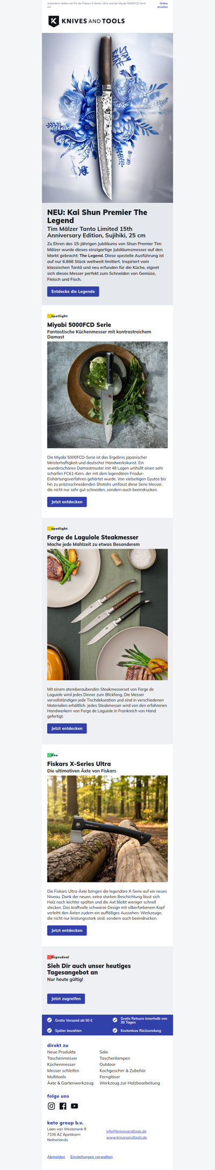This screenshot has width=215, height=1170.
Task: Open the 'Einstellungen verwalten' link
Action: [91, 1157]
